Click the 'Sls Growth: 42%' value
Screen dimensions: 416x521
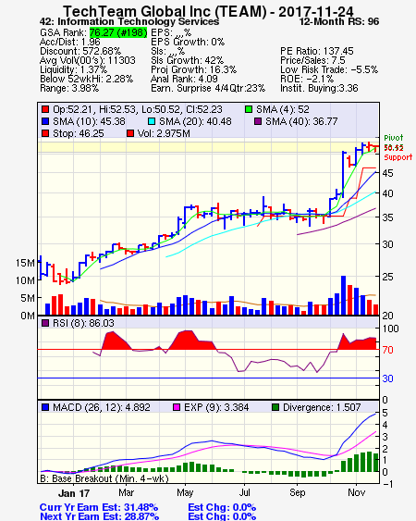187,60
